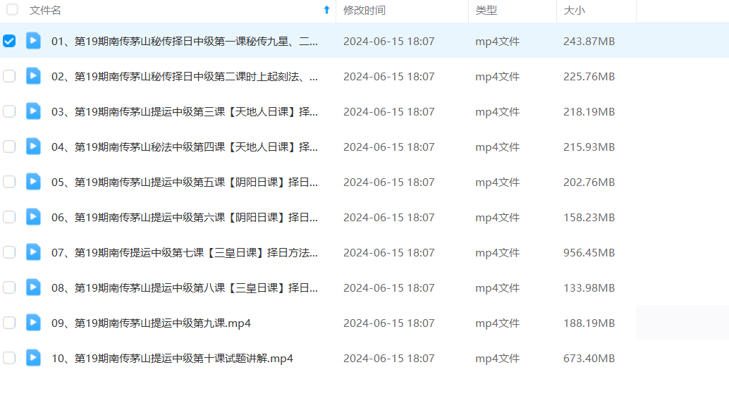
Task: Click the video icon for file 02
Action: point(33,76)
